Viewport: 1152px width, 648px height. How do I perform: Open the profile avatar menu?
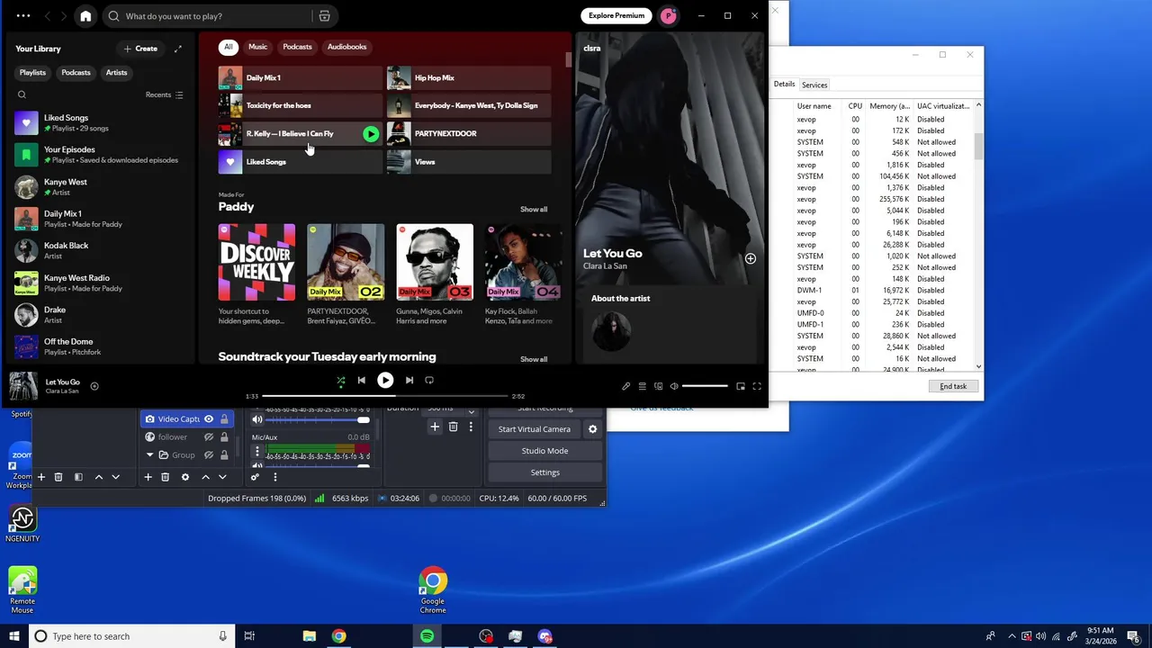[669, 15]
